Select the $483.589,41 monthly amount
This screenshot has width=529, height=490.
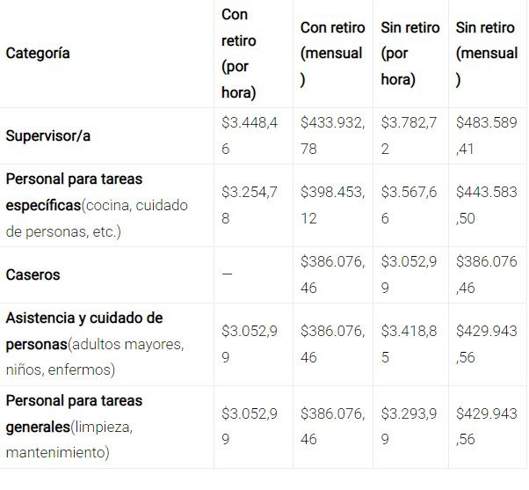point(487,135)
